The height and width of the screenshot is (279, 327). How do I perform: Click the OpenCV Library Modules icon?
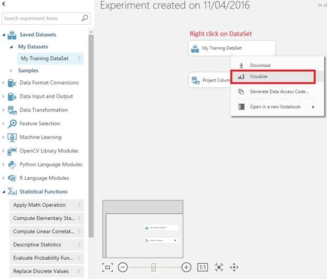click(x=12, y=151)
